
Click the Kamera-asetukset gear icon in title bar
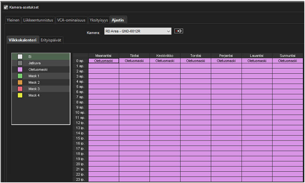[x=5, y=7]
